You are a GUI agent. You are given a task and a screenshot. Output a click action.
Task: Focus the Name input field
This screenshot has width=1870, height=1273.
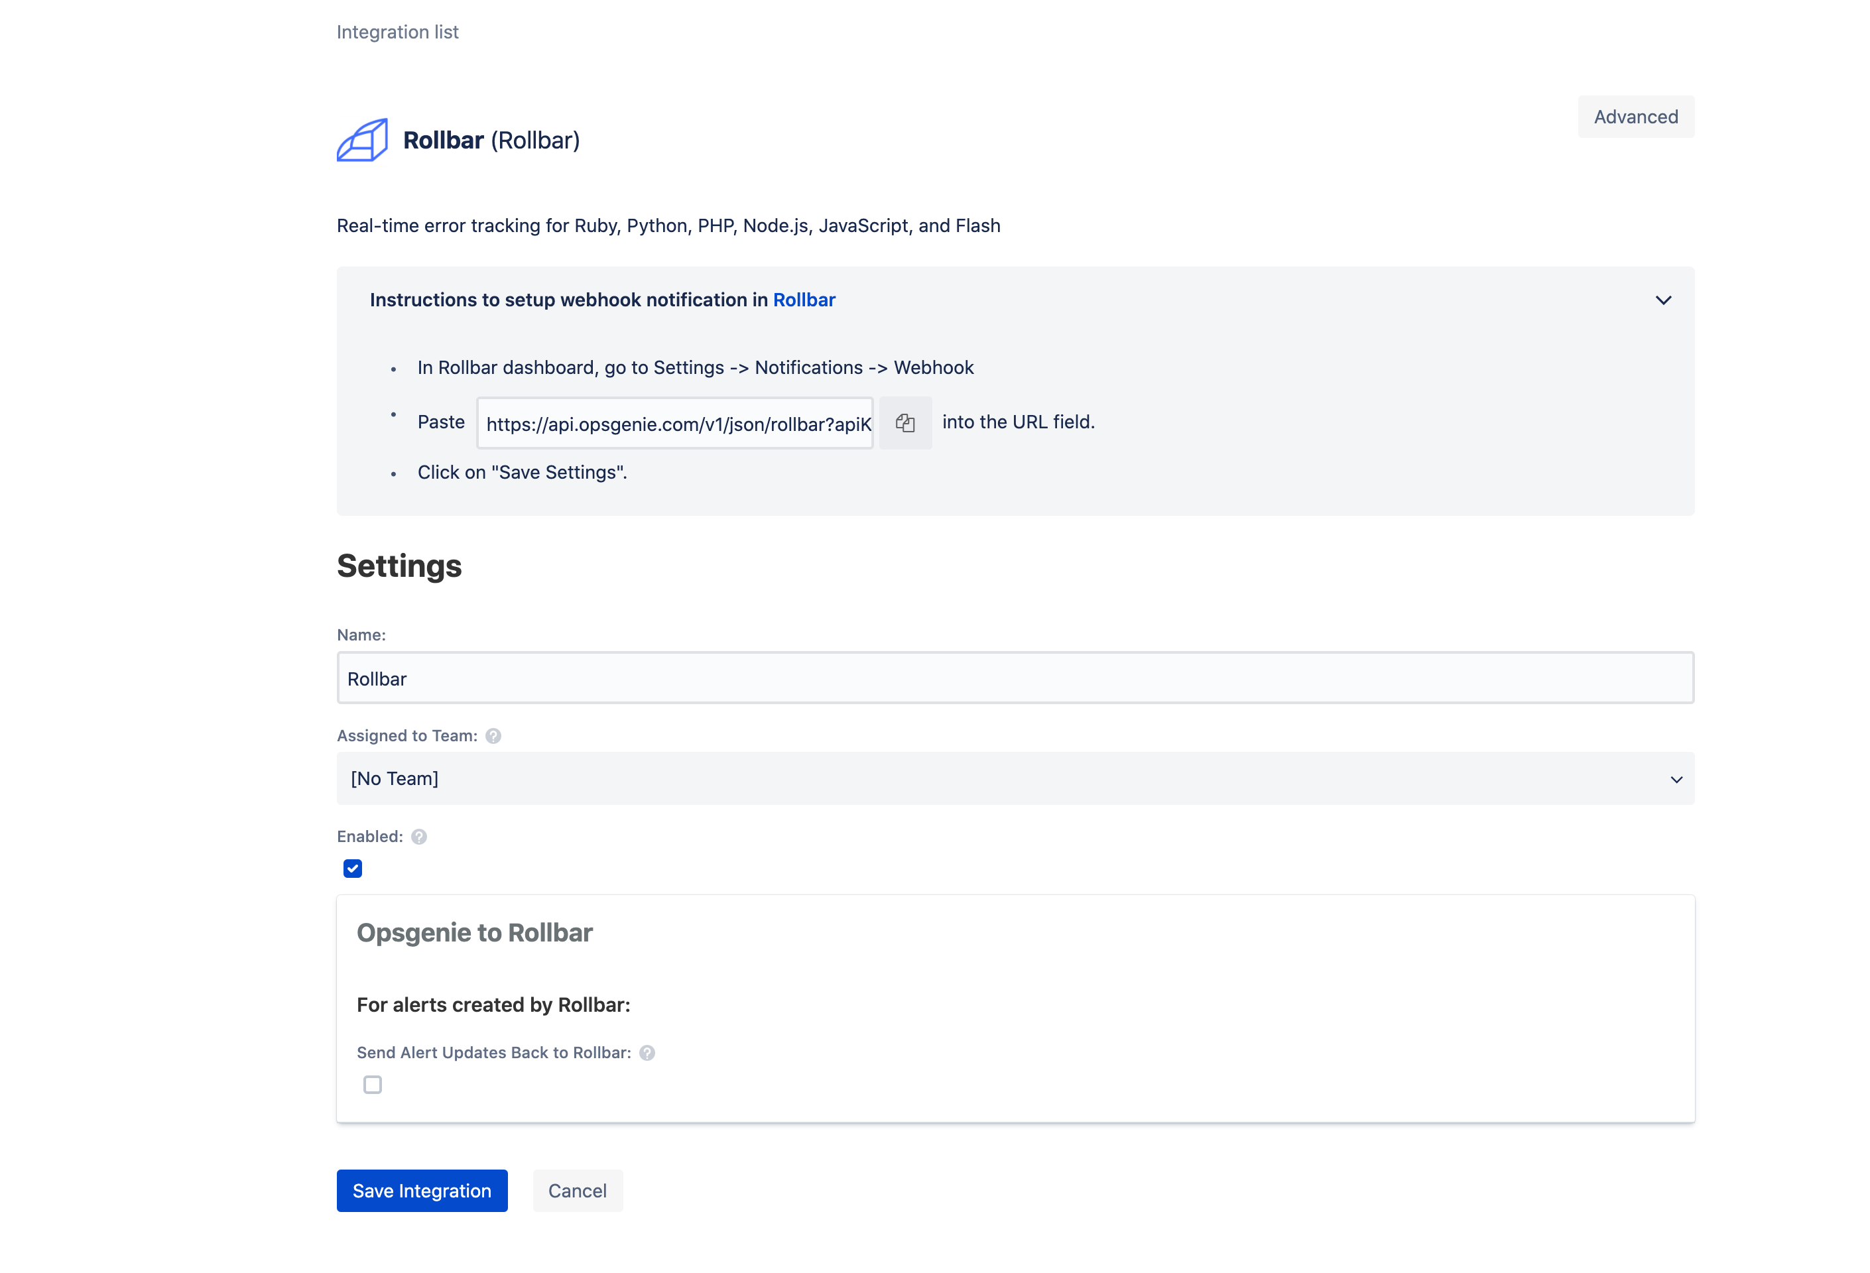1015,678
